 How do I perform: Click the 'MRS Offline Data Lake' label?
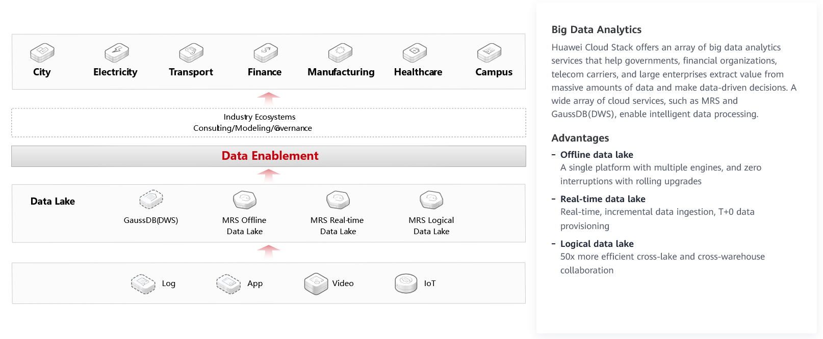pyautogui.click(x=244, y=226)
